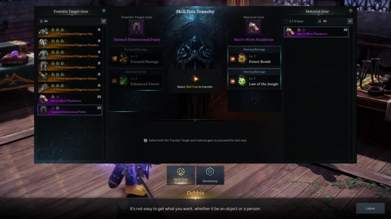Select the Law of the Jungle skull icon
391x219 pixels.
coord(242,81)
